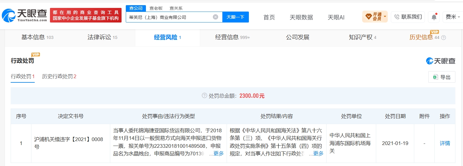Click the red promotional banner
This screenshot has width=463, height=166.
[x=86, y=15]
